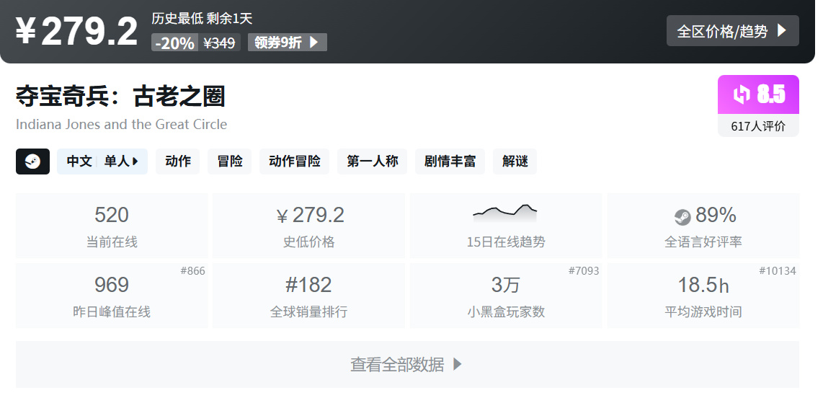Screen dimensions: 823x398
Task: Click the -20% discount badge
Action: pos(175,43)
